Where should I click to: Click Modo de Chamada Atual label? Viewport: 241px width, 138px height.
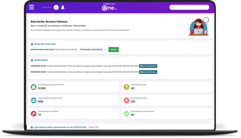point(42,49)
